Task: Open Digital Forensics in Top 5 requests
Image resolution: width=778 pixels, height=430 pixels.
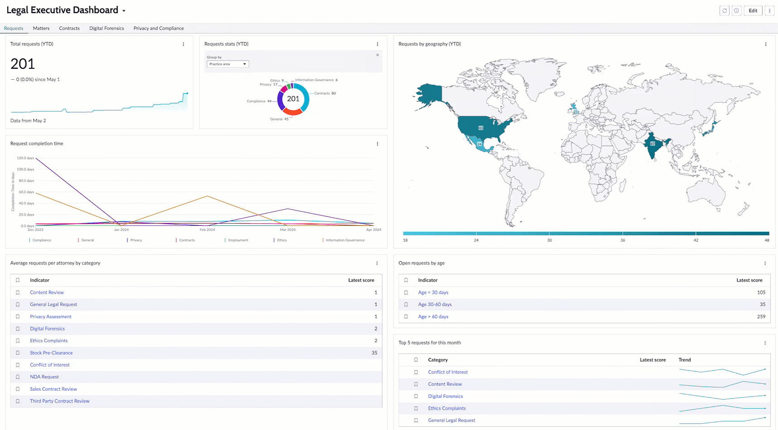Action: pyautogui.click(x=446, y=397)
